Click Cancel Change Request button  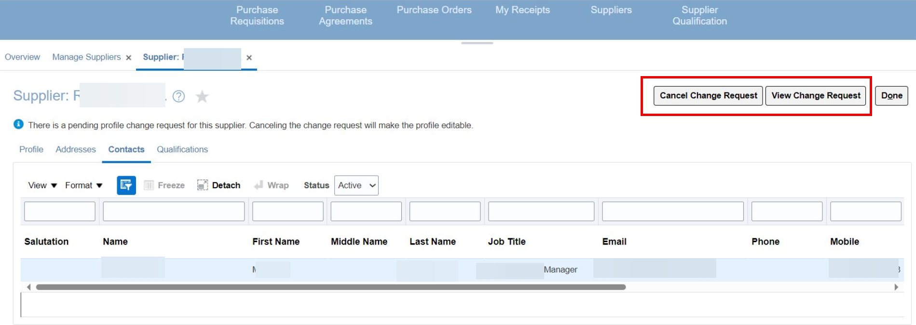[x=708, y=95]
